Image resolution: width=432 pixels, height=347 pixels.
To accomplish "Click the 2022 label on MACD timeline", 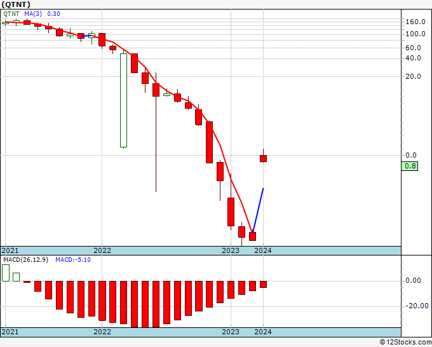I will 102,332.
